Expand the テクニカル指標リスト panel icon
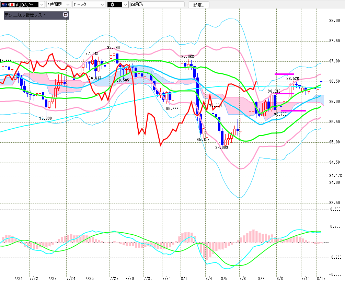Viewport: 345px width, 282px height. tap(66, 15)
